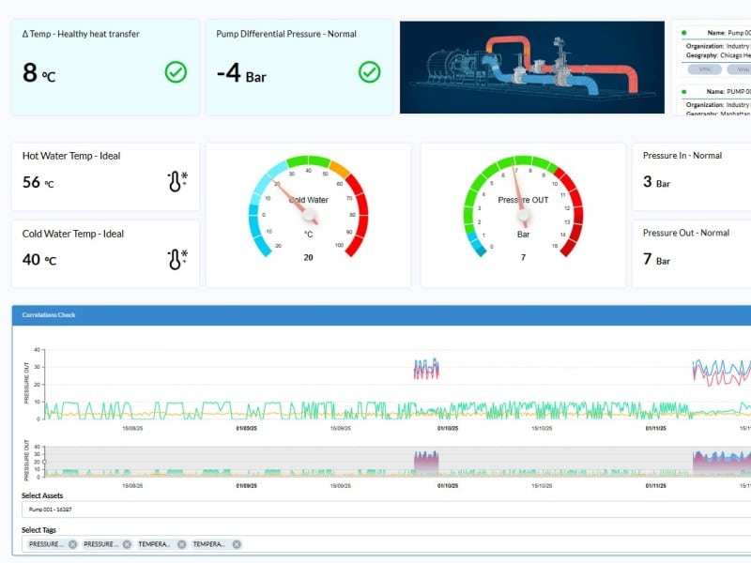The width and height of the screenshot is (751, 563).
Task: Remove the last TEMPERA tag chip
Action: pyautogui.click(x=237, y=544)
